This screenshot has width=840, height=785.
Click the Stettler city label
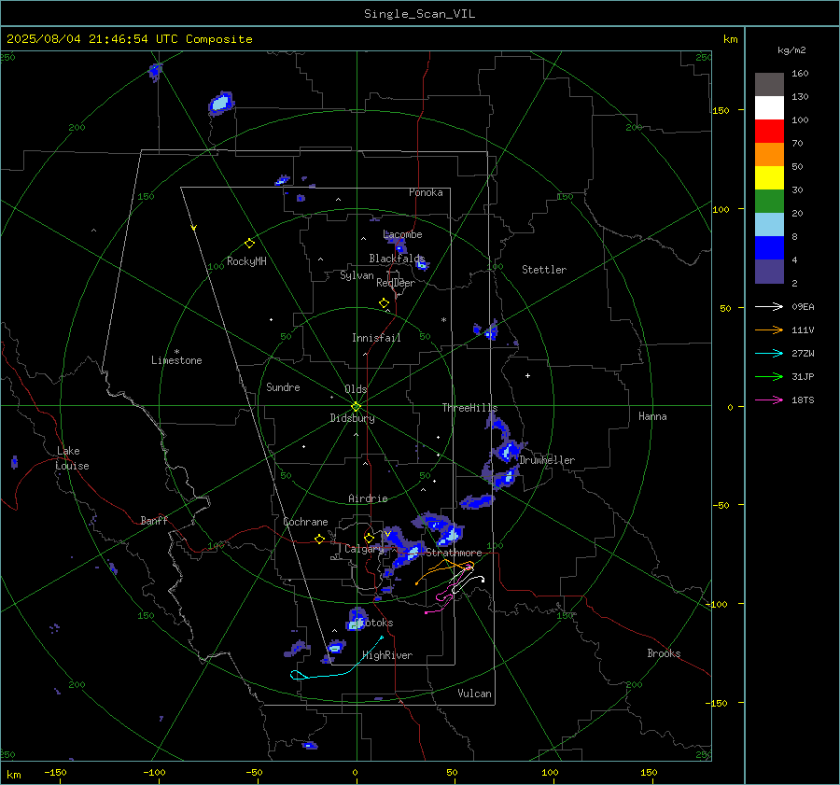[544, 270]
